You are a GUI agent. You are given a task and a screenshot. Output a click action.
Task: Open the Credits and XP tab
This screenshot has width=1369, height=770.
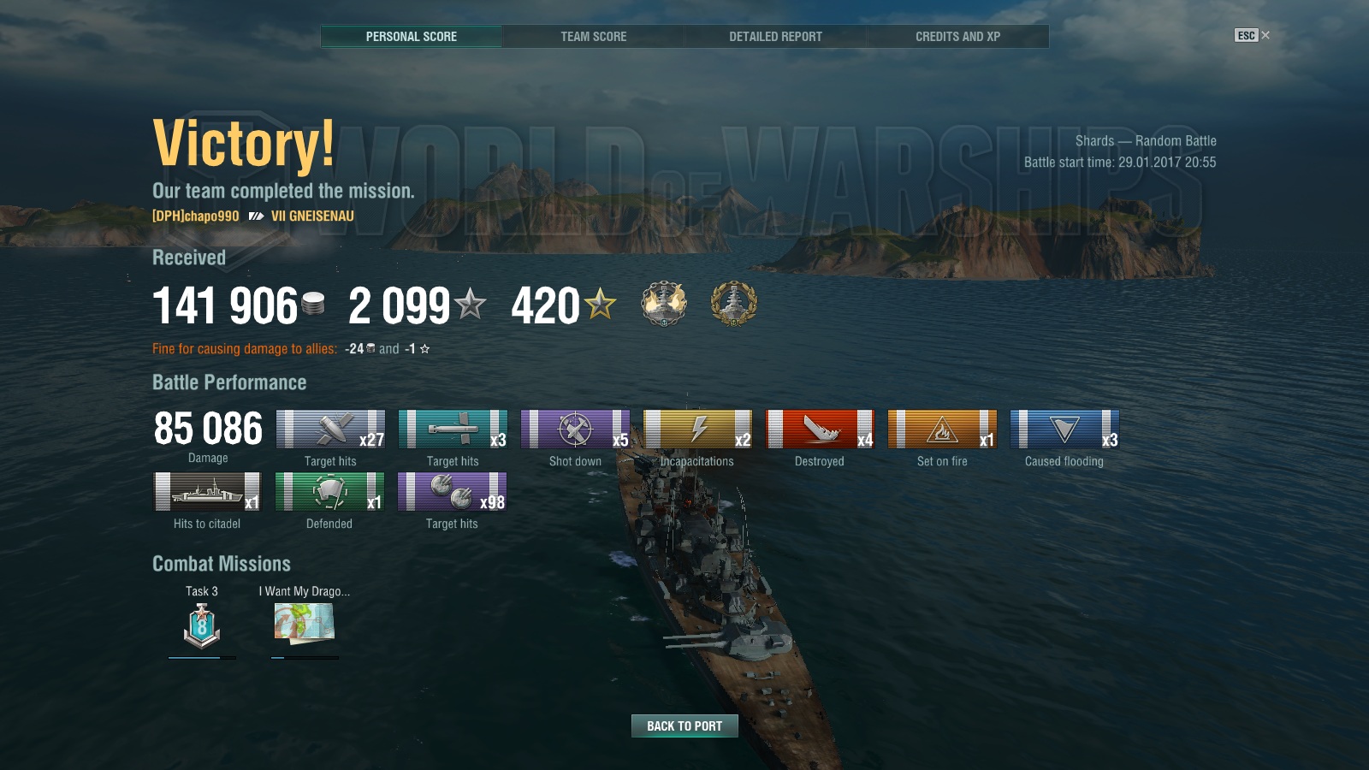coord(957,37)
